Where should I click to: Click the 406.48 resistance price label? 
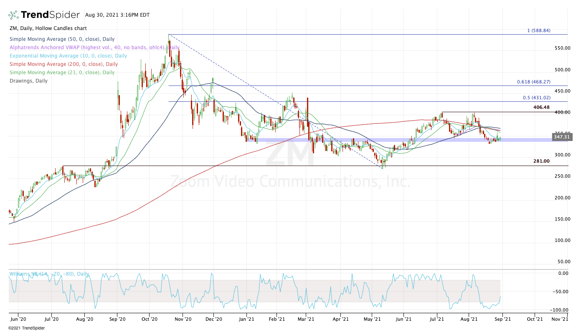point(541,107)
